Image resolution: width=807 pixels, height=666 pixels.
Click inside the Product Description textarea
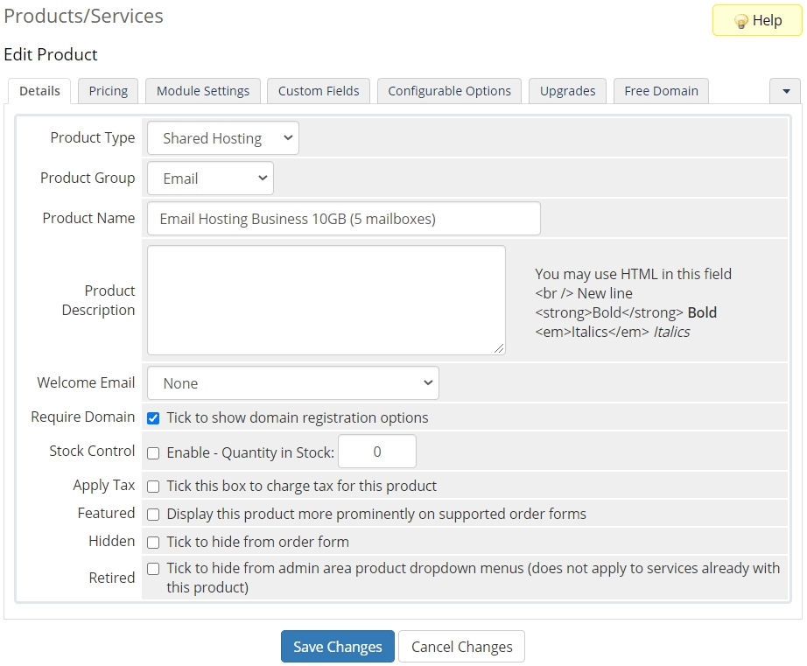(x=326, y=300)
